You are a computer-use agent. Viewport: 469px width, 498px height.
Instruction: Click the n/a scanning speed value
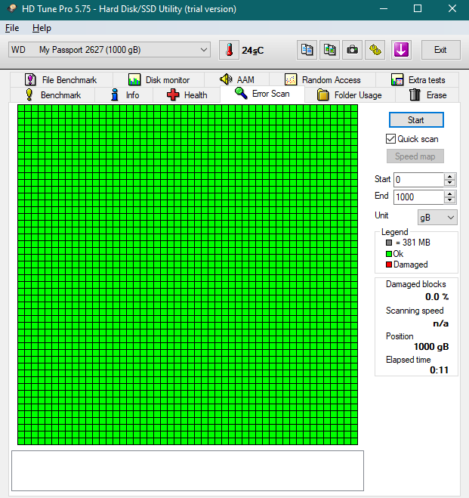tap(441, 323)
